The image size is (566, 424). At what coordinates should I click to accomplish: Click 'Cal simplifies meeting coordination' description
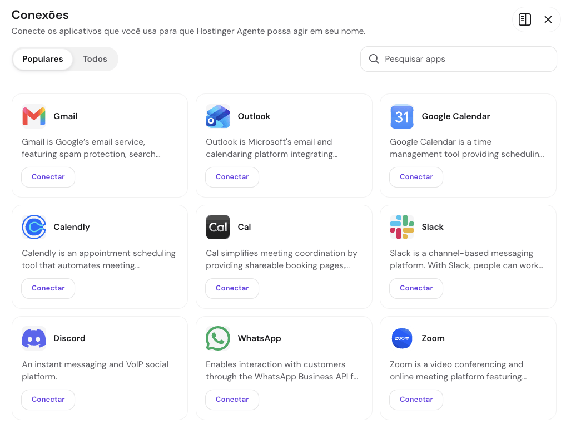click(x=281, y=259)
